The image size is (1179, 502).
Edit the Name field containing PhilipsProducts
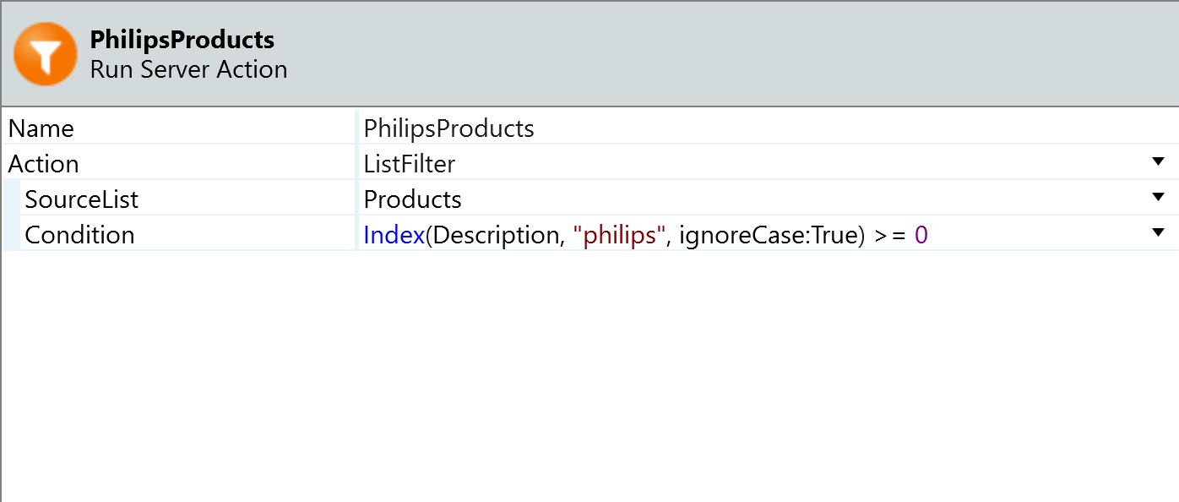pyautogui.click(x=448, y=128)
